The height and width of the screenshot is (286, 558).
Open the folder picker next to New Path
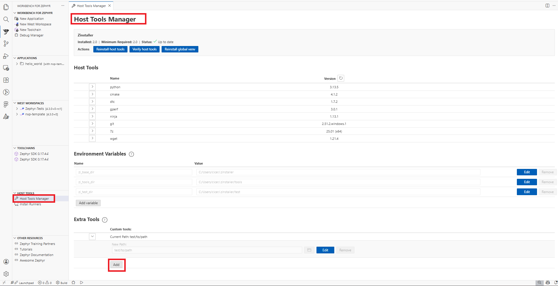coord(309,250)
